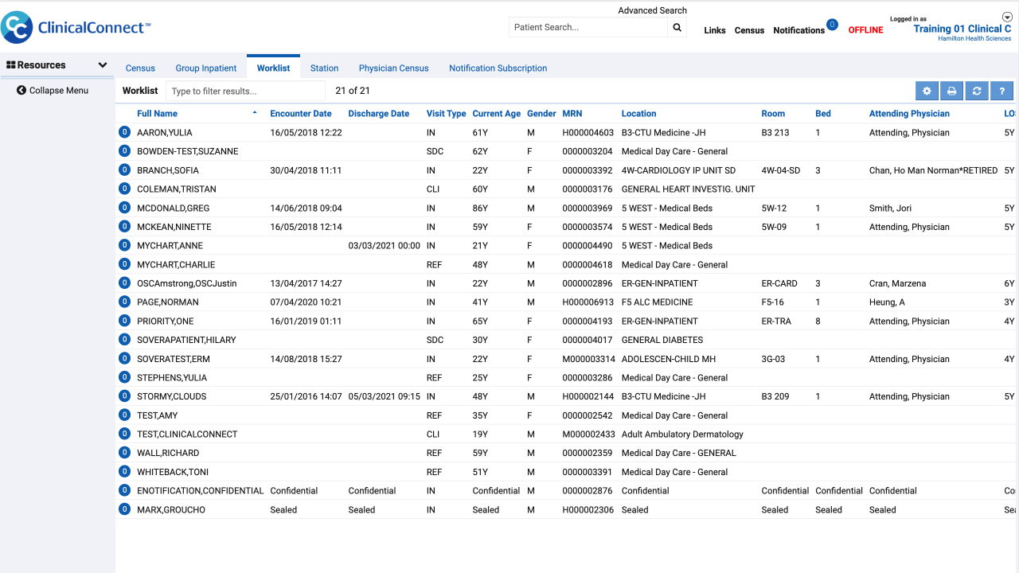Refresh the worklist with refresh icon
The image size is (1019, 573).
(x=977, y=91)
